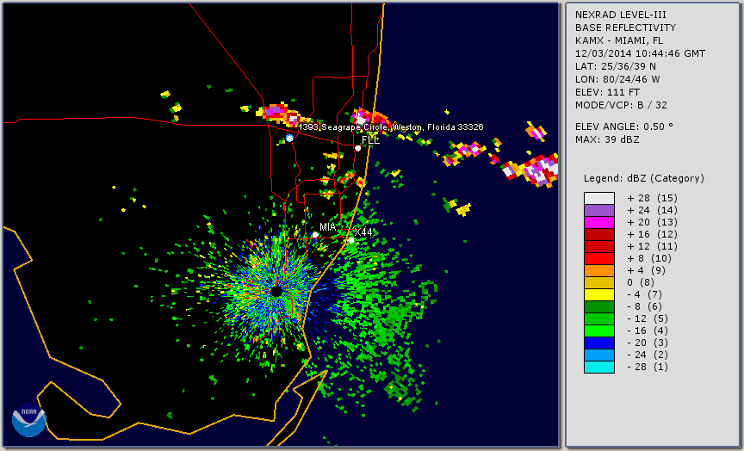Image resolution: width=744 pixels, height=451 pixels.
Task: Click the Legend: dBZ (Category) heading
Action: tap(644, 178)
